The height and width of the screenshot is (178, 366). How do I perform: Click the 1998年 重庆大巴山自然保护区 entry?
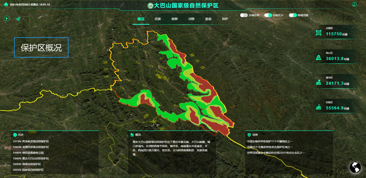[31, 158]
